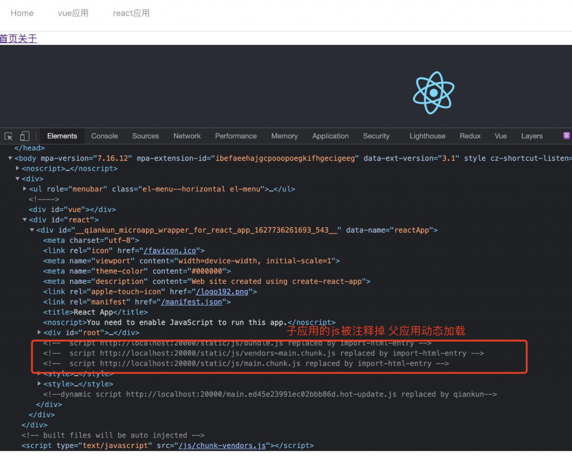Select the "built files will be auto injected" comment
Viewport: 572px width, 457px height.
(113, 436)
